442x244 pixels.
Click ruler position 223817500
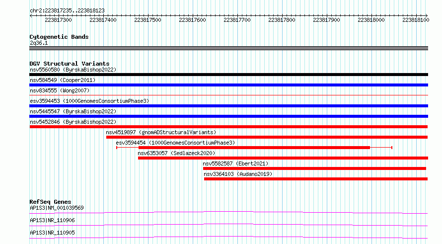coord(147,20)
